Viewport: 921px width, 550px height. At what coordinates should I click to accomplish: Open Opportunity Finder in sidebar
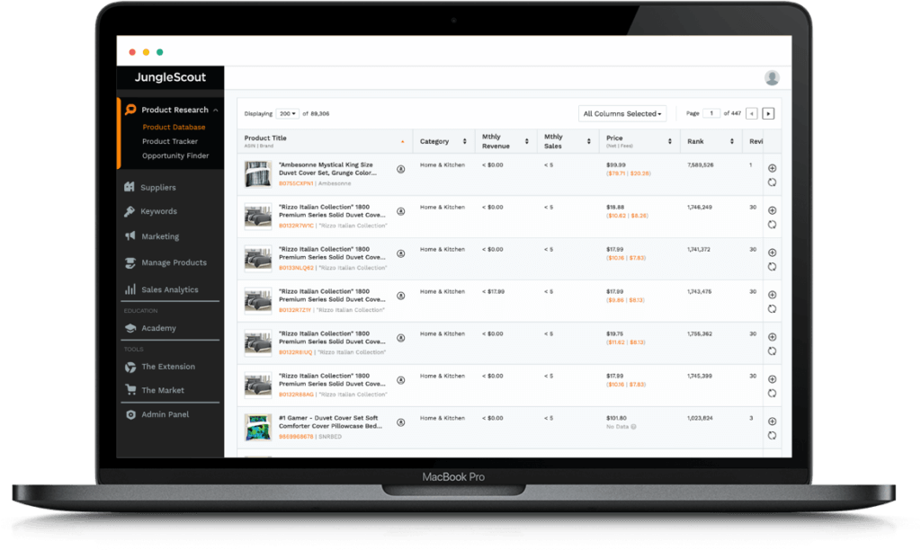[175, 155]
